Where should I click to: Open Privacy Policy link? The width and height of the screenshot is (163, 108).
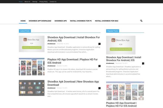point(43,2)
